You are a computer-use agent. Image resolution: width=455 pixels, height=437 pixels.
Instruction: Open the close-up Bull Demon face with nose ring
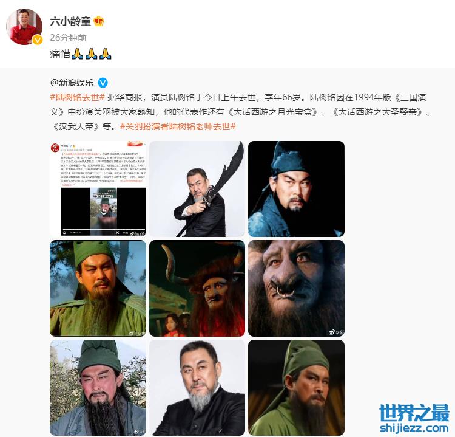(x=296, y=288)
